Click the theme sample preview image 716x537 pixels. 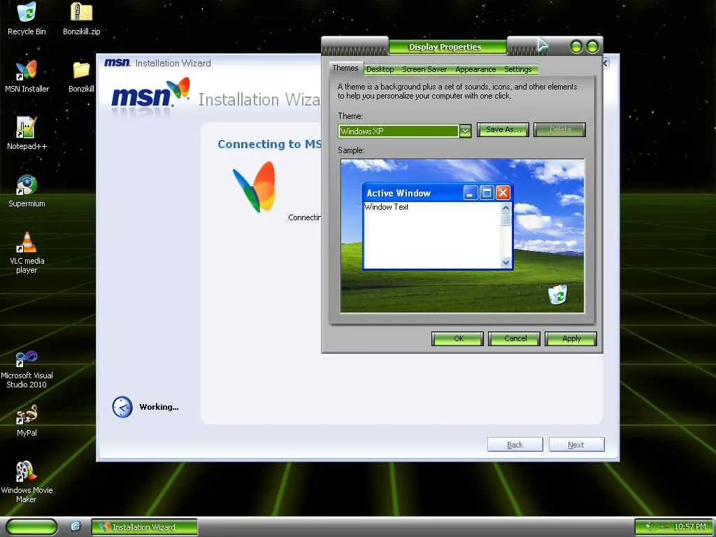click(462, 236)
